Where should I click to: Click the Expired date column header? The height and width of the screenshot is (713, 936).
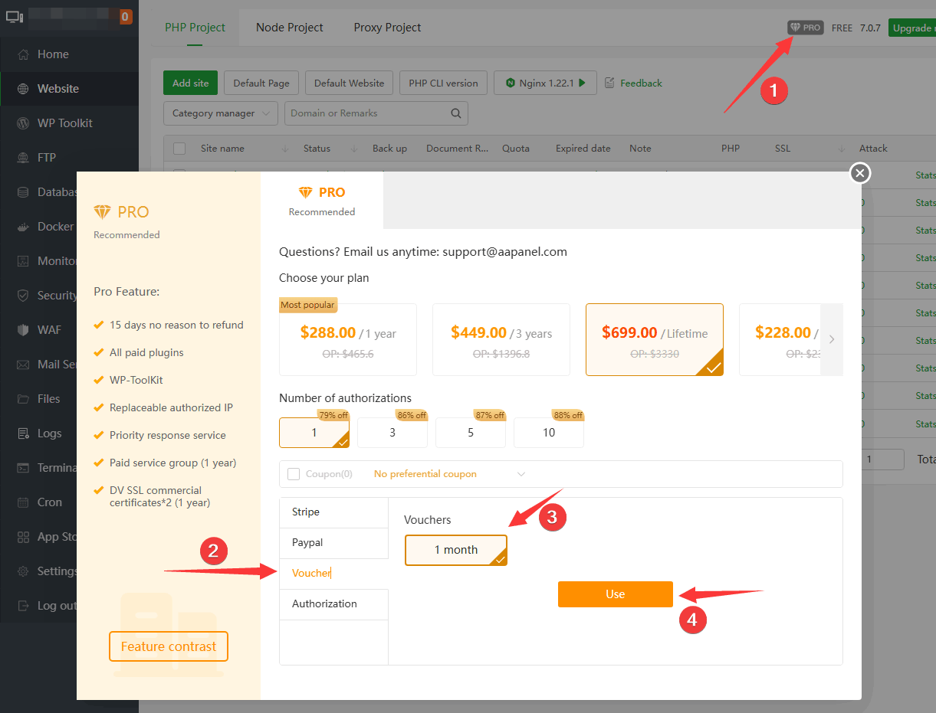click(x=583, y=149)
